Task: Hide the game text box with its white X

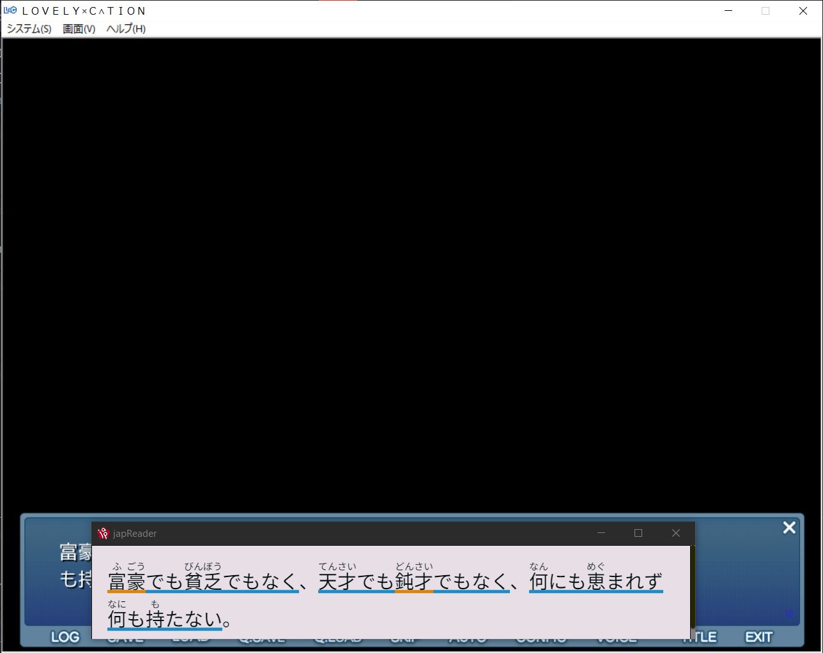Action: click(789, 527)
